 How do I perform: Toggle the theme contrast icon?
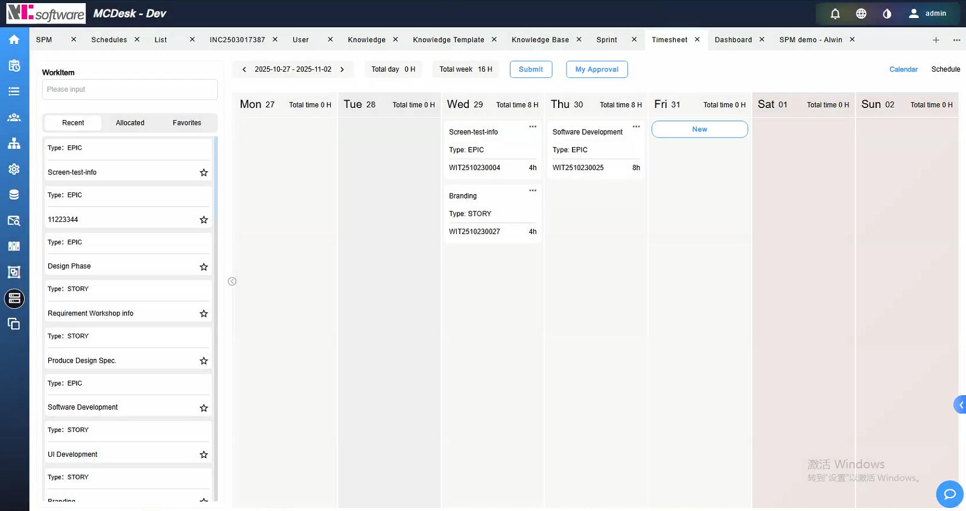[x=887, y=13]
